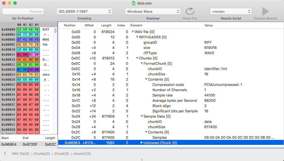Screen dimensions: 284x161
Task: Click the data.wav title file icon
Action: (134, 3)
